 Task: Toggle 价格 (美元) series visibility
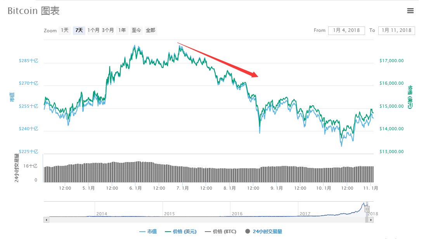tap(181, 232)
